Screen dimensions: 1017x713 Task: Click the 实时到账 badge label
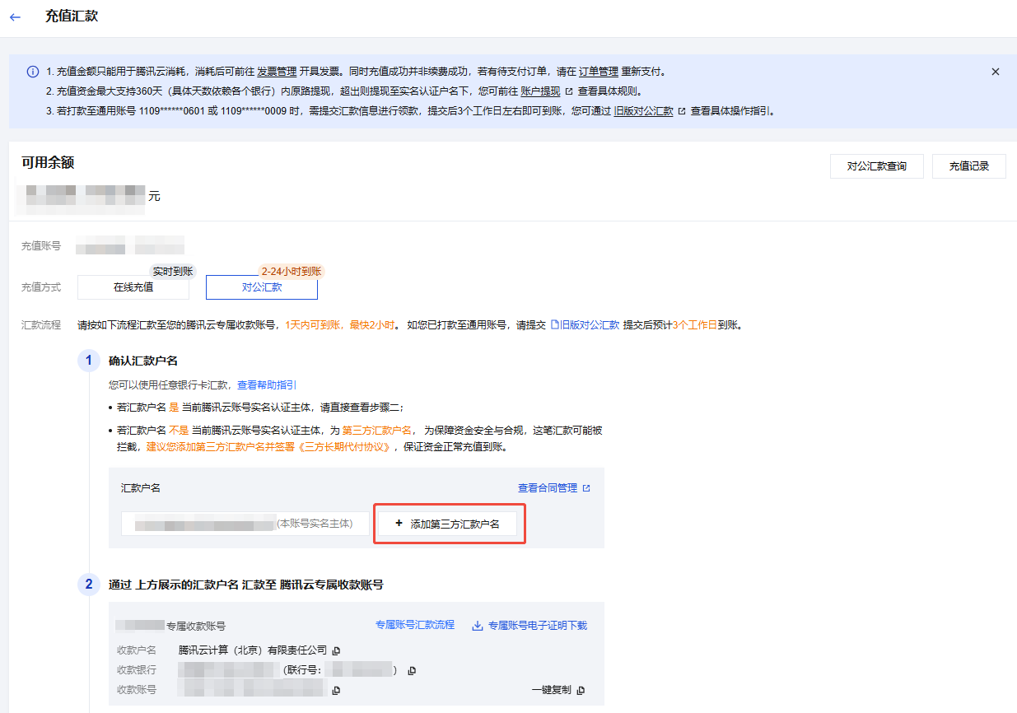point(173,271)
